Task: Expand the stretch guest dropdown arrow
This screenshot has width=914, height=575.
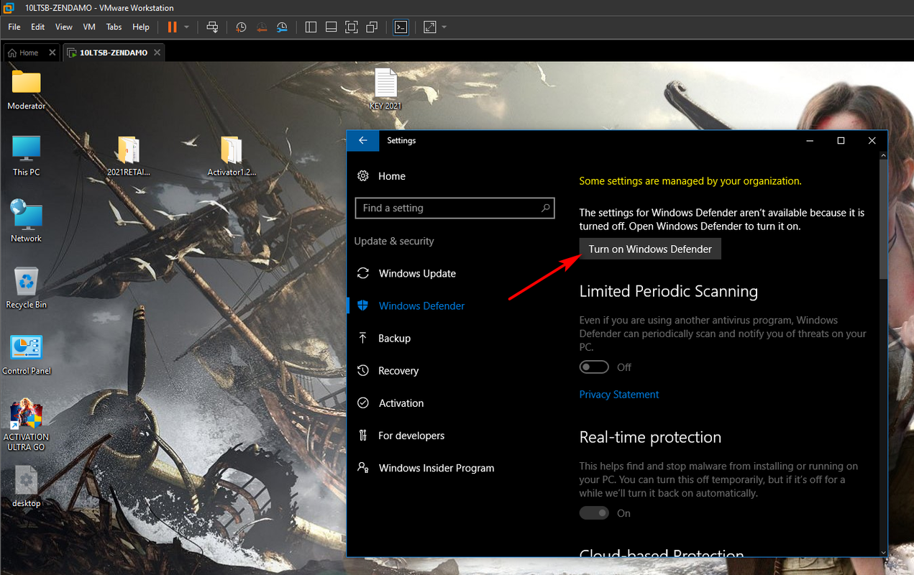Action: pos(444,27)
